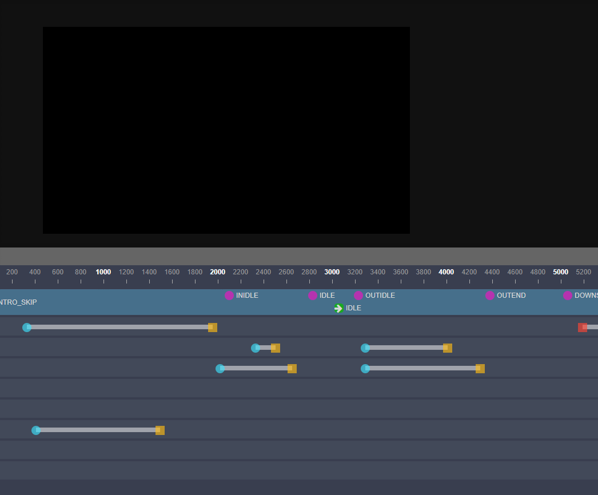Screen dimensions: 598x495
Task: Select the INIDLE purple marker
Action: [229, 296]
